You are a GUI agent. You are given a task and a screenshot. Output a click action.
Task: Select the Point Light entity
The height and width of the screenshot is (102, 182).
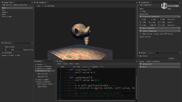[7, 16]
